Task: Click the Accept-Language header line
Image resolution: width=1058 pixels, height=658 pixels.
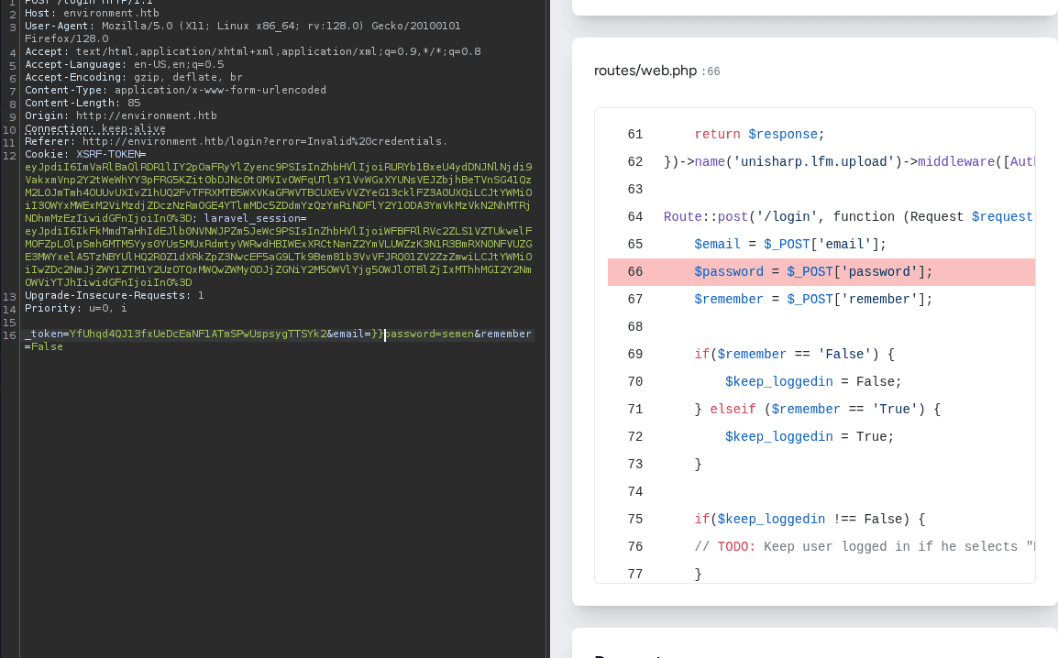Action: tap(124, 64)
